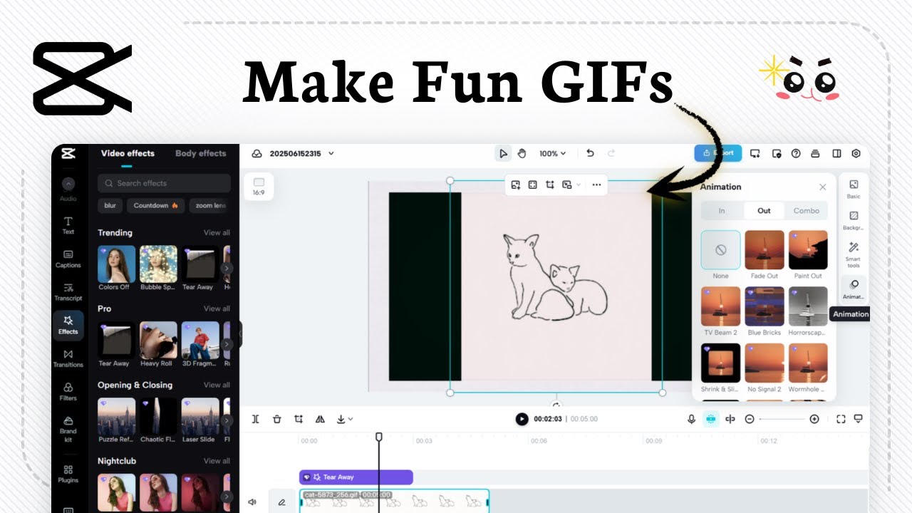Mute the GIF track with the speaker icon
The image size is (912, 513).
[252, 502]
